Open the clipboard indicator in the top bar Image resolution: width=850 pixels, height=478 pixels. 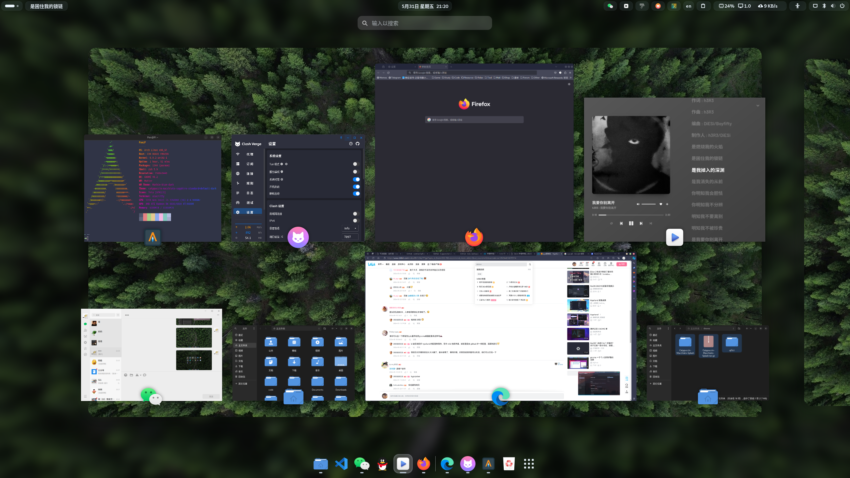coord(703,6)
